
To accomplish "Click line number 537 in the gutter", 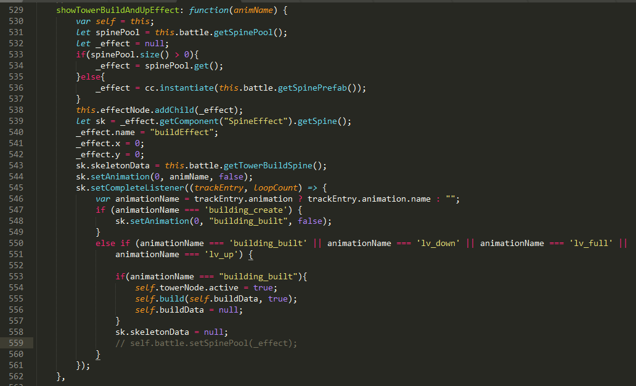I will tap(16, 99).
